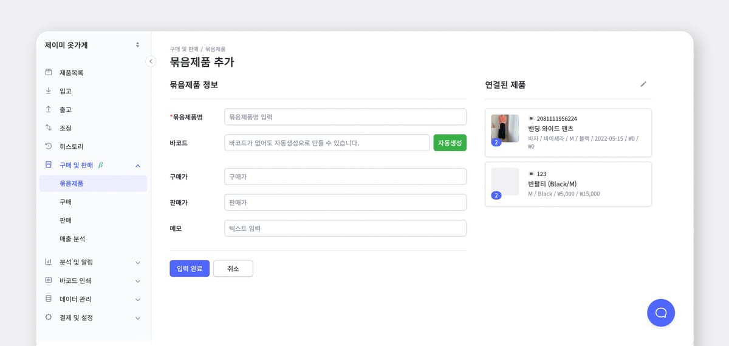The image size is (729, 346).
Task: Click the 구매 및 판매 document icon
Action: point(49,165)
